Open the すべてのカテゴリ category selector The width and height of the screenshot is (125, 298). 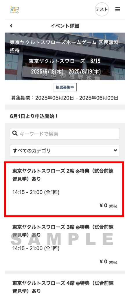tap(65, 150)
